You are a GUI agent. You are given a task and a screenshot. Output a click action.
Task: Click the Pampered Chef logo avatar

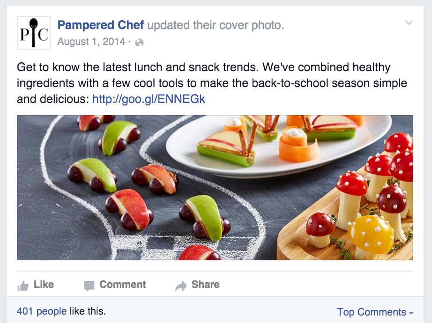33,33
